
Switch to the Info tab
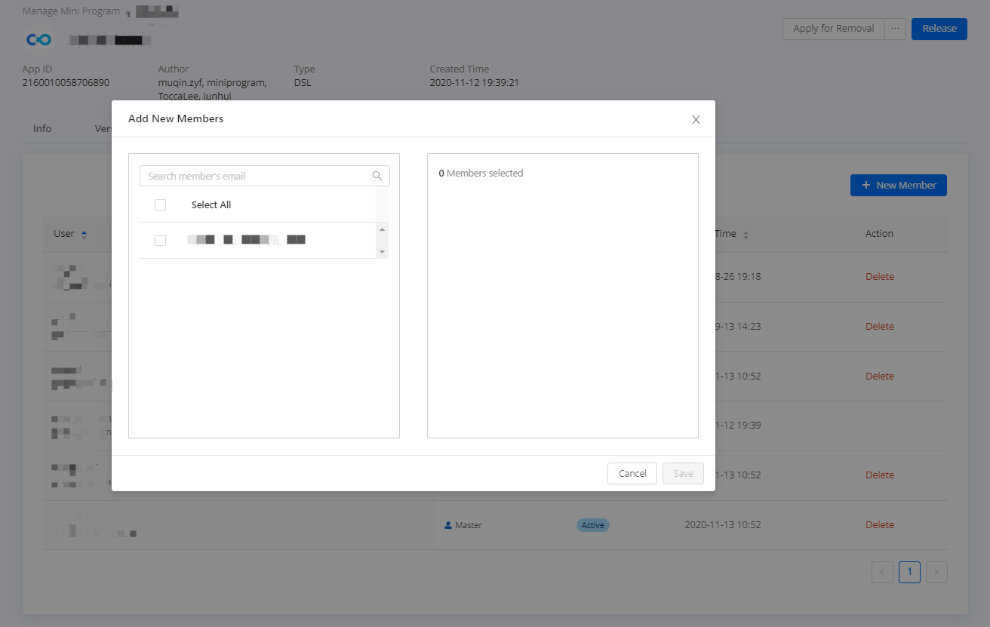(x=42, y=128)
